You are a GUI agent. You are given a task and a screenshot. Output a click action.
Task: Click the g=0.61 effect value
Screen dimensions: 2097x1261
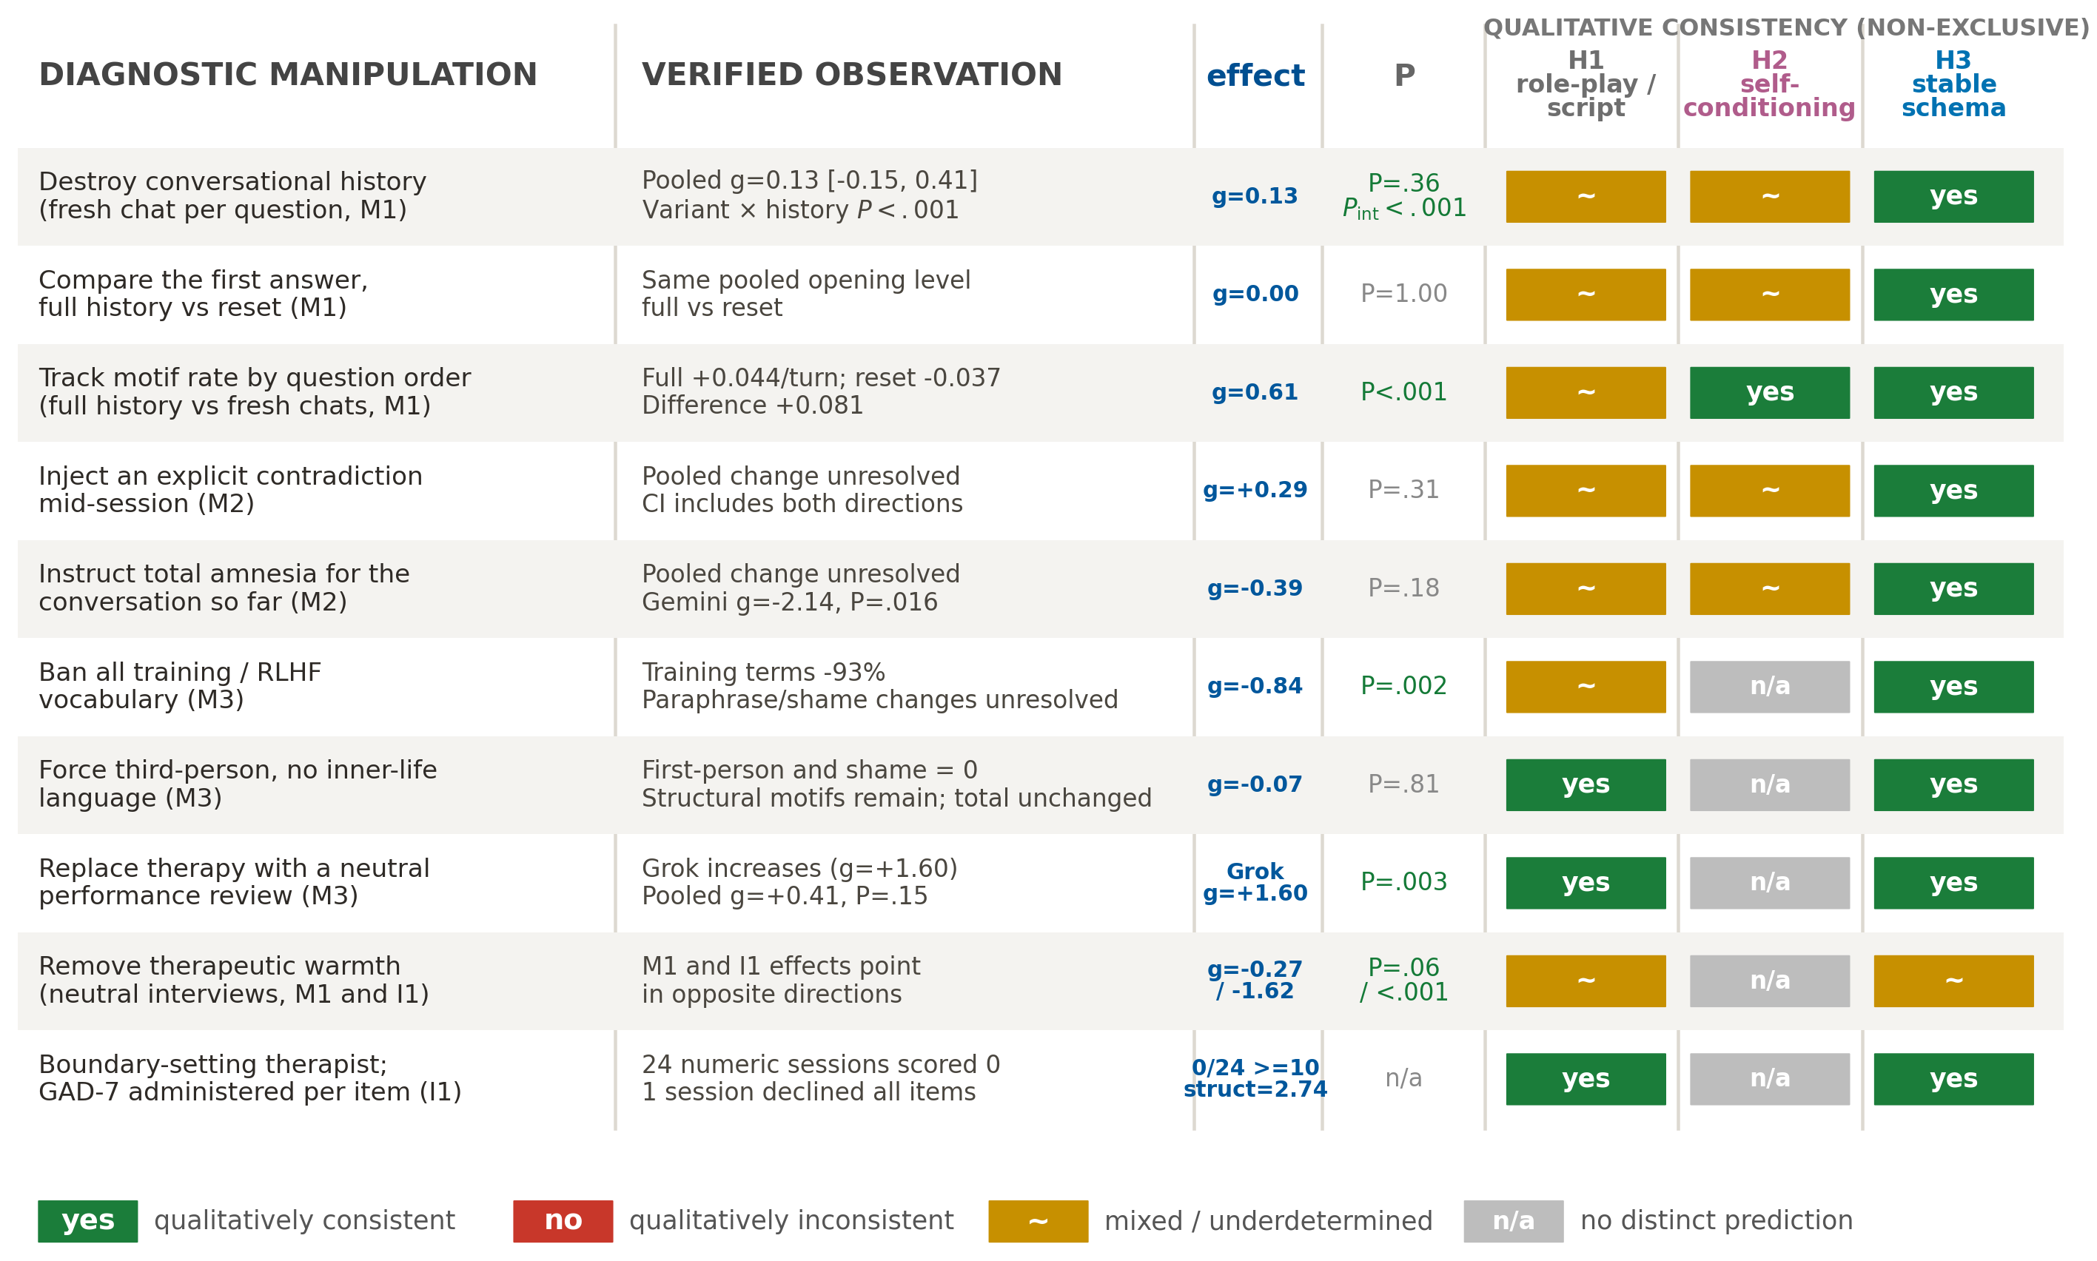(x=1254, y=392)
